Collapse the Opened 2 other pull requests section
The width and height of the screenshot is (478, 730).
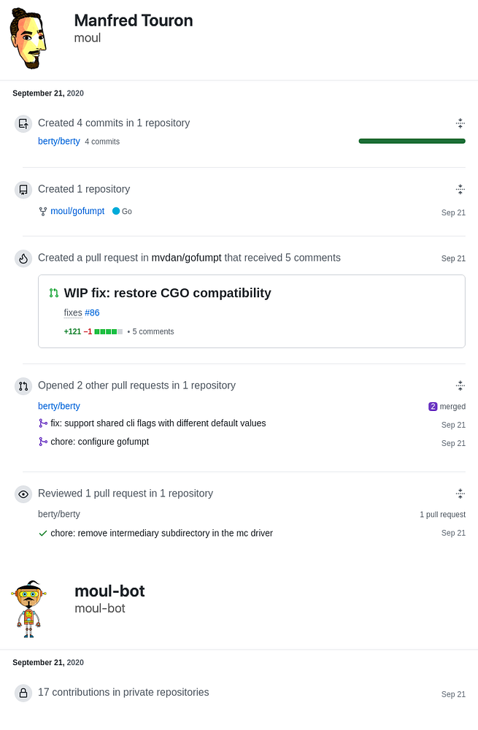(460, 385)
